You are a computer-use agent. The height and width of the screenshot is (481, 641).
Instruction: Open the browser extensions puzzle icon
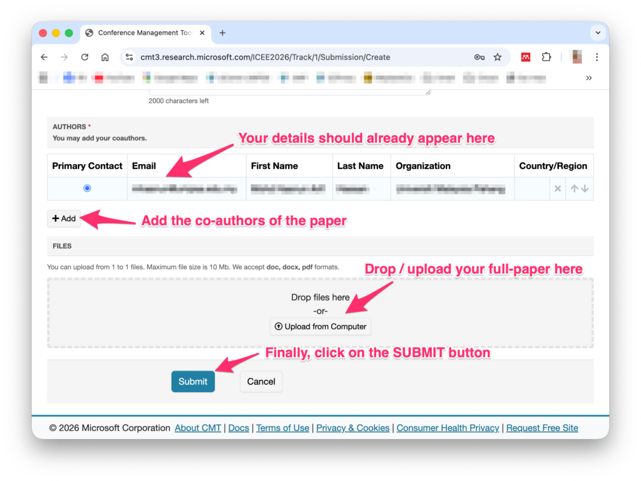(x=546, y=57)
